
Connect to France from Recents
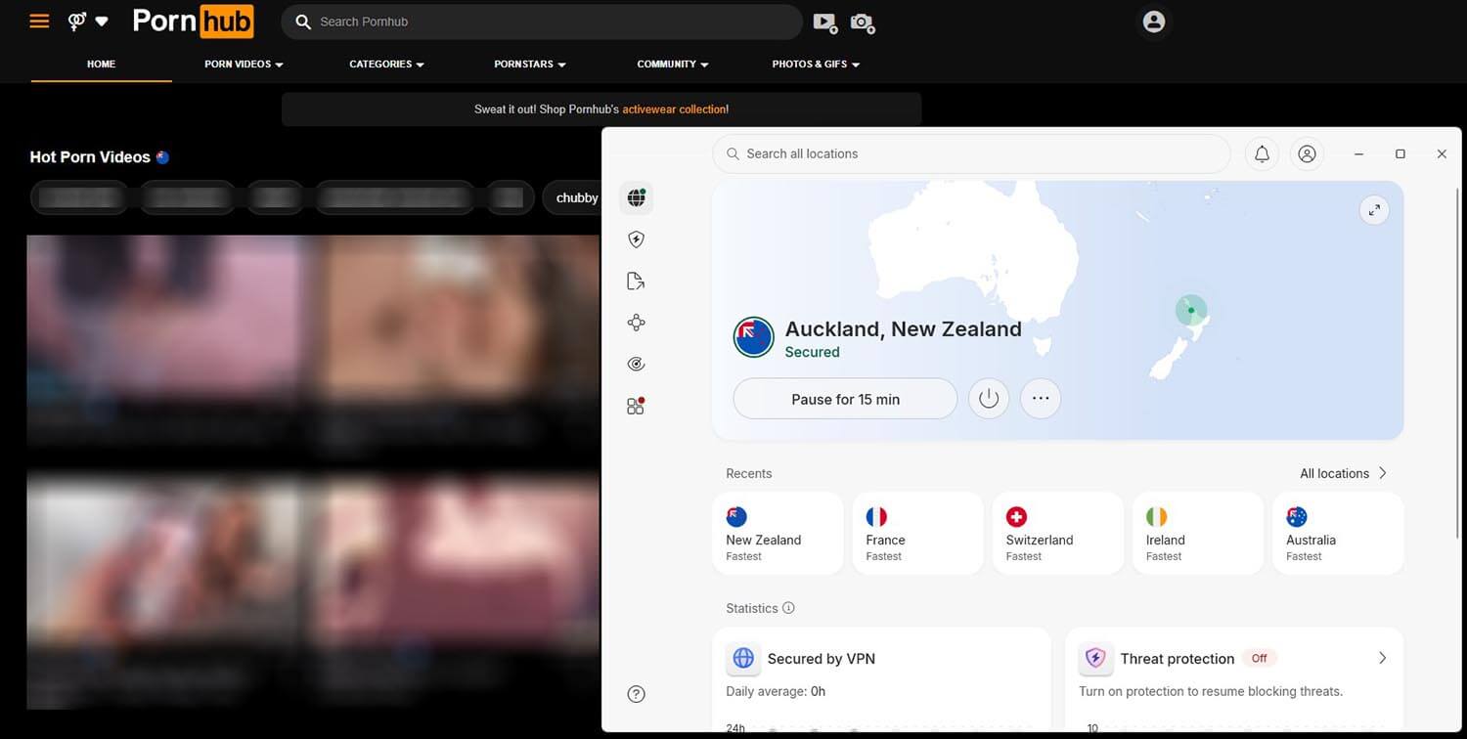917,533
